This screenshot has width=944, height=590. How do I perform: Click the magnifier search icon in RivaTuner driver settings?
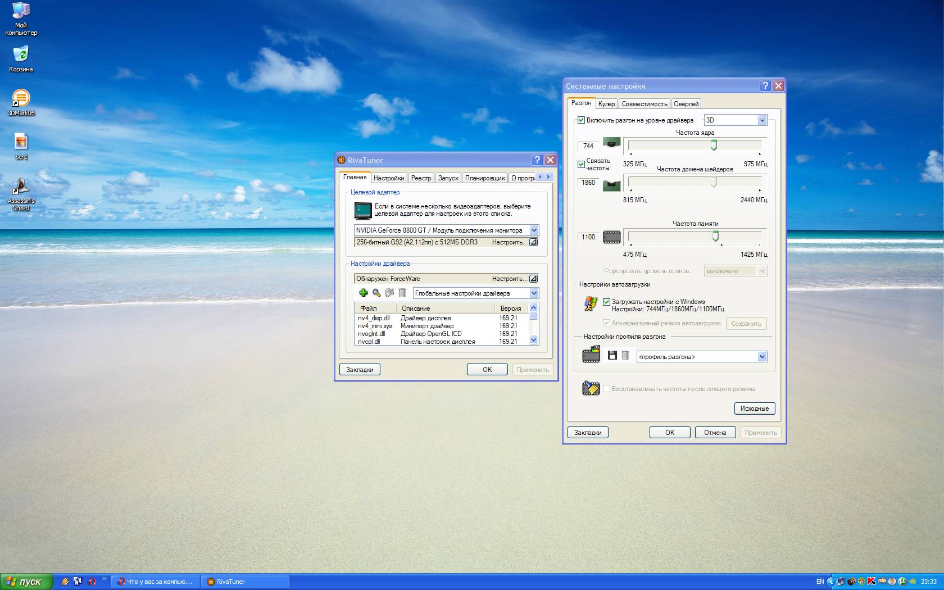pos(376,293)
